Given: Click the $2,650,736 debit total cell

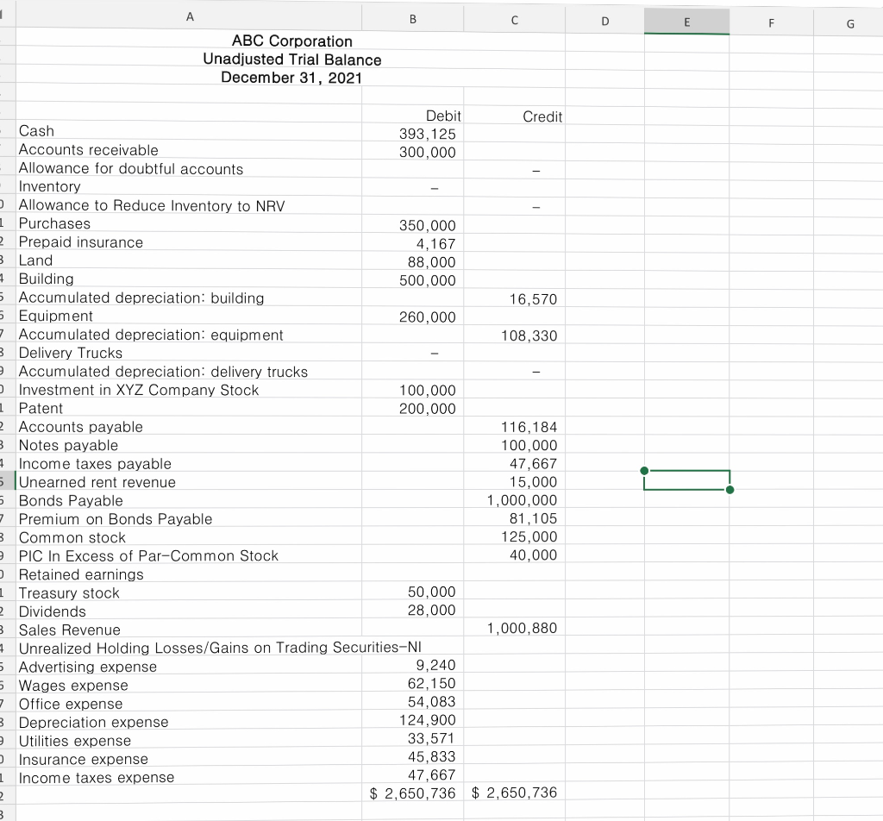Looking at the screenshot, I should tap(414, 793).
